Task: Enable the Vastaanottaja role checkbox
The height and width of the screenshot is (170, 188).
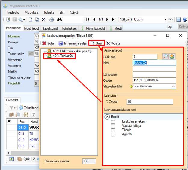Action: pyautogui.click(x=113, y=126)
